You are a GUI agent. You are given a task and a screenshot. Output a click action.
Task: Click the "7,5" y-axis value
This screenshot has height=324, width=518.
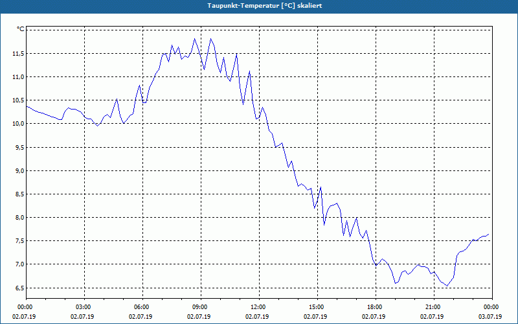(x=19, y=240)
